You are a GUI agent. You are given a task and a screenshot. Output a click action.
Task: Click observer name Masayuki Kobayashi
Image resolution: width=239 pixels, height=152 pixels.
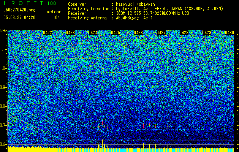tap(136, 4)
